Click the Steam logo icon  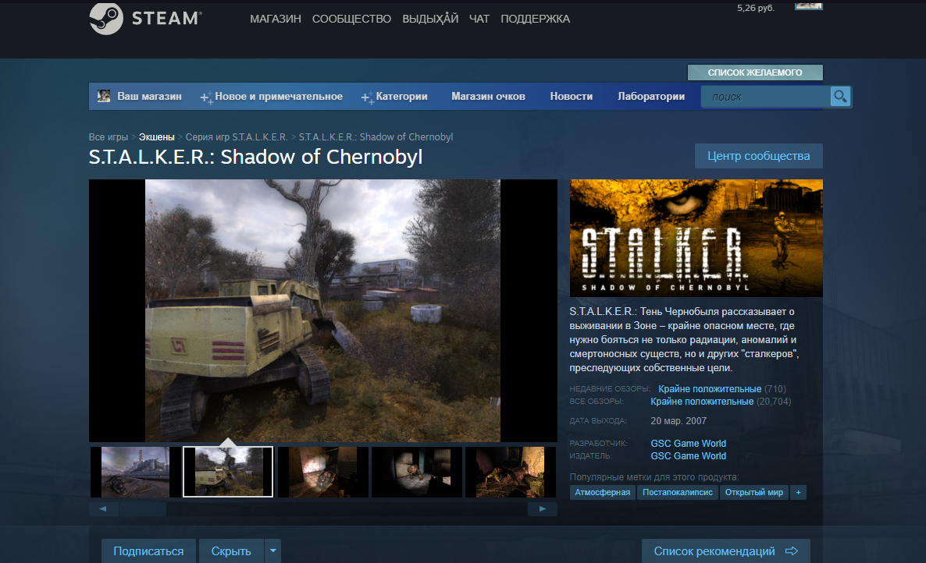[106, 19]
